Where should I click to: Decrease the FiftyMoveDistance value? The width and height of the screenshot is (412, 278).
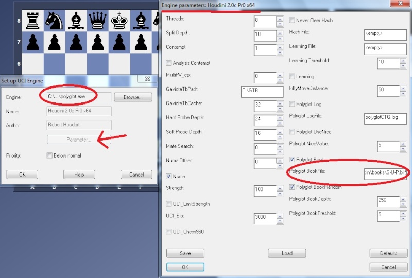click(403, 94)
